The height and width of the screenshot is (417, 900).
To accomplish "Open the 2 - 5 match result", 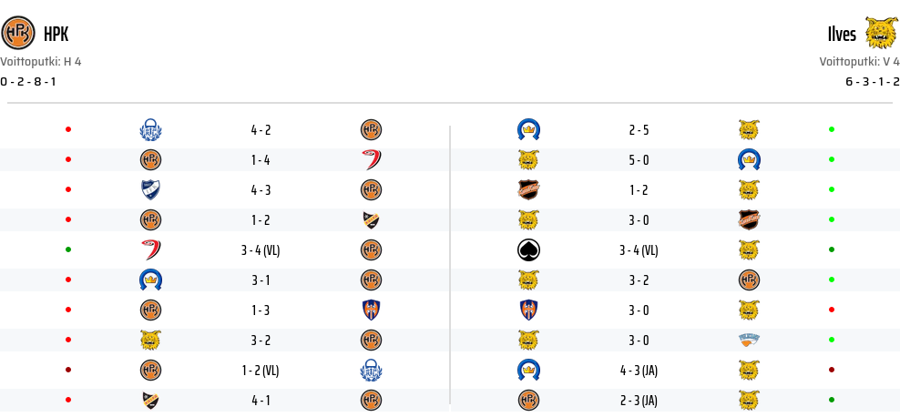I will 639,130.
